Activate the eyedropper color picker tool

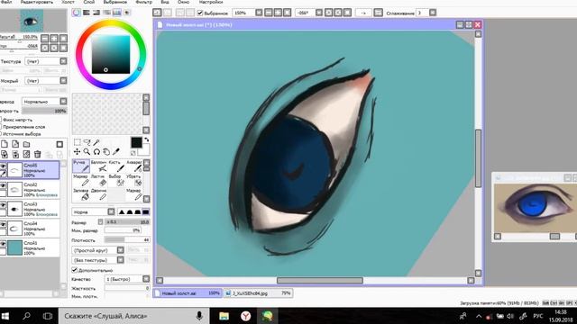[x=116, y=152]
